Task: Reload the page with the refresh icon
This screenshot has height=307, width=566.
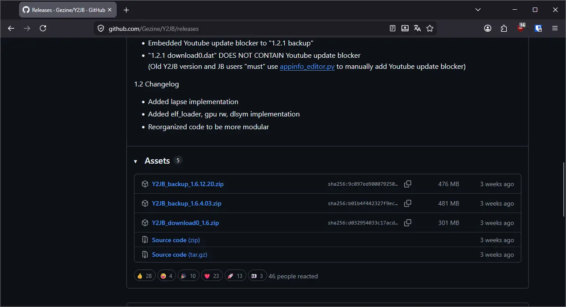Action: coord(43,28)
